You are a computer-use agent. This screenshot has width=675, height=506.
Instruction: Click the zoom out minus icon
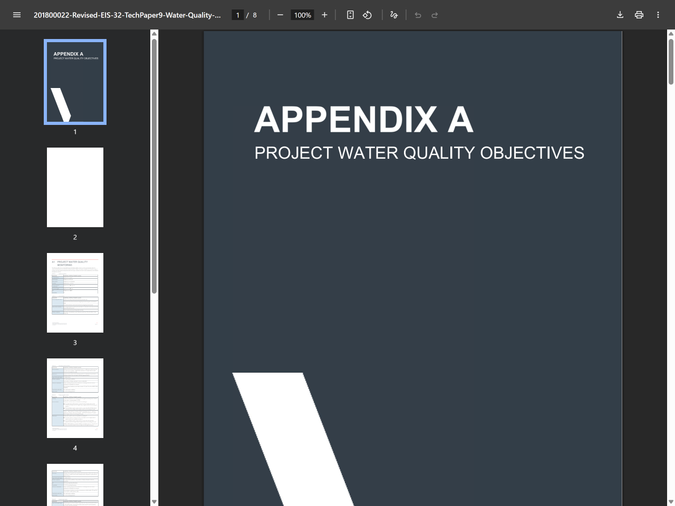[x=280, y=15]
